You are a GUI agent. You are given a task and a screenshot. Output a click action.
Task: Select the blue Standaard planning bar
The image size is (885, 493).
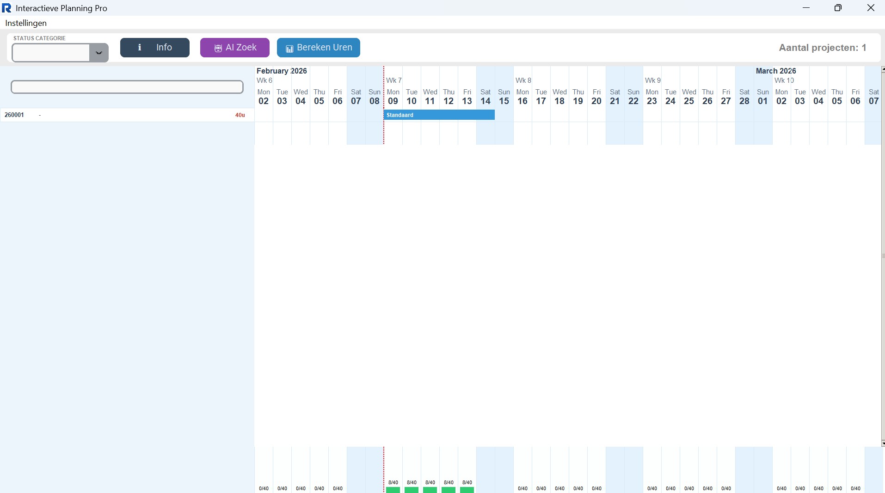[x=439, y=115]
